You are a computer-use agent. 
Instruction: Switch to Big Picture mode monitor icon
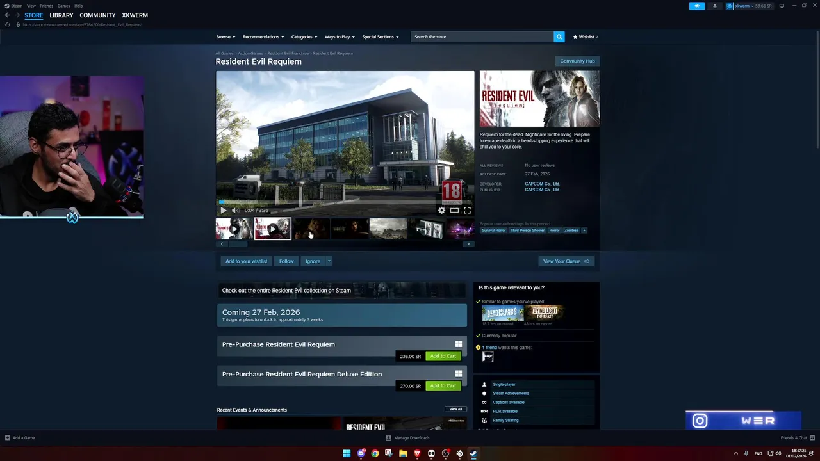(782, 6)
